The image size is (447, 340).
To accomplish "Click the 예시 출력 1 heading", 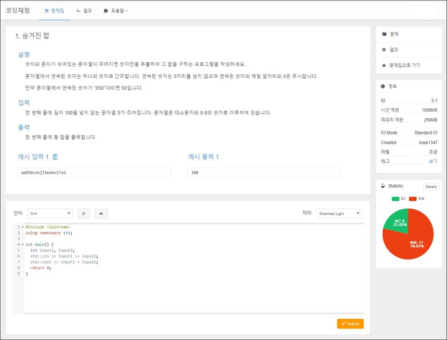I will (x=203, y=157).
